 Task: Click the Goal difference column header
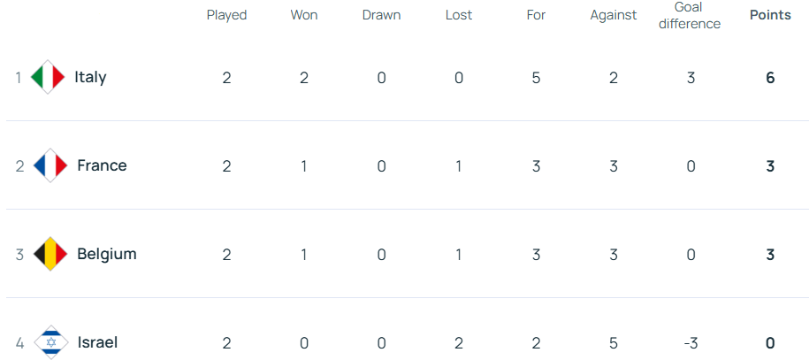coord(691,15)
